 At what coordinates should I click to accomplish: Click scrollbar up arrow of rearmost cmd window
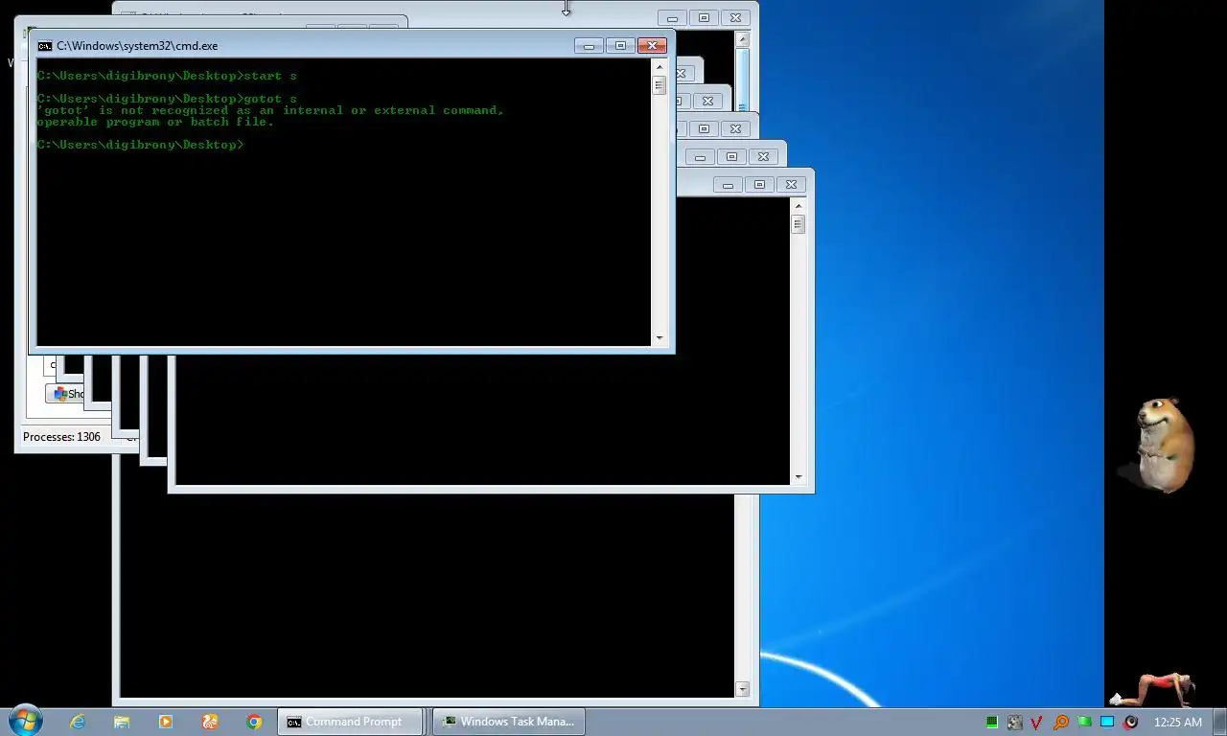(742, 39)
